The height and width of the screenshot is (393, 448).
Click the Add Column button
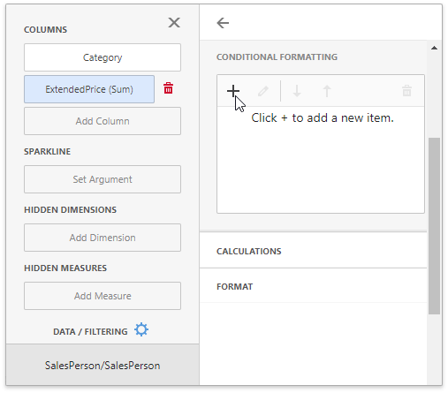103,121
